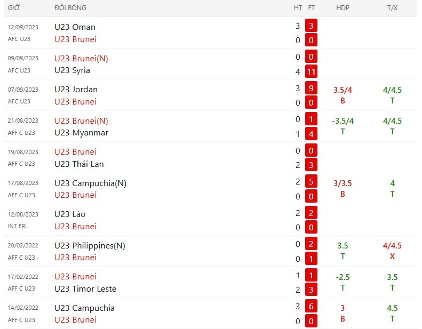This screenshot has width=422, height=329.
Task: Open U23 Campuchia(N) from the 17/08/2023 match
Action: click(x=91, y=183)
